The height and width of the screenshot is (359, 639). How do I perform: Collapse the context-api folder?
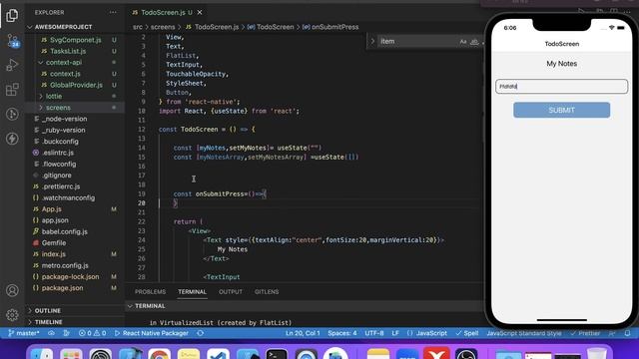point(64,62)
